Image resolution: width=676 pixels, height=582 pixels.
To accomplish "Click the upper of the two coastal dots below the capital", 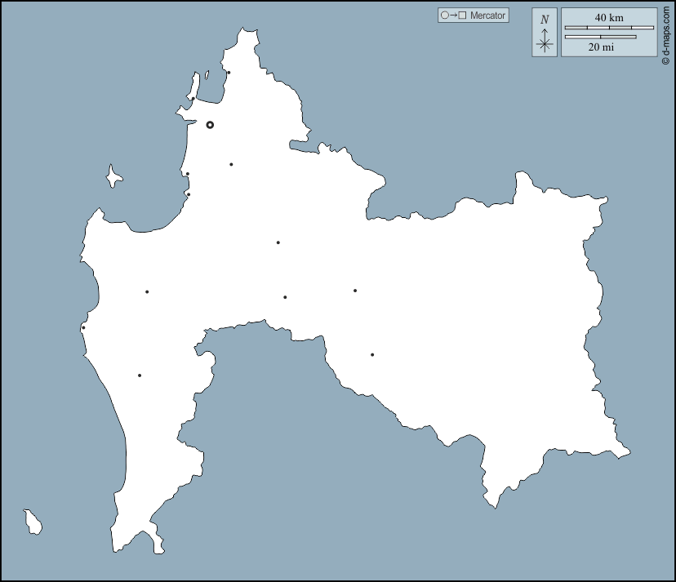I will (187, 174).
